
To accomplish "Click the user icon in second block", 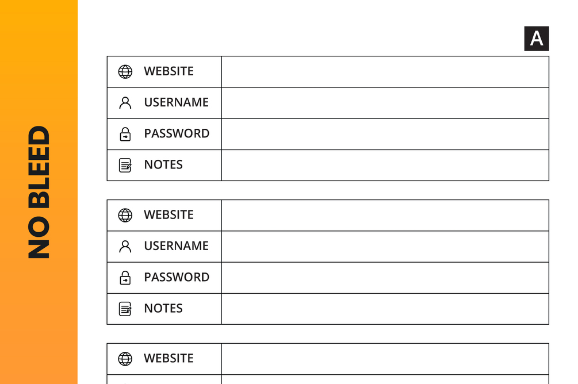I will coord(125,247).
